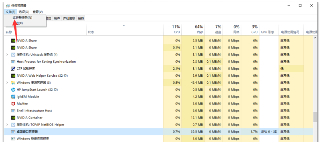Select the Shell Infrastructure Host text

tap(34, 111)
